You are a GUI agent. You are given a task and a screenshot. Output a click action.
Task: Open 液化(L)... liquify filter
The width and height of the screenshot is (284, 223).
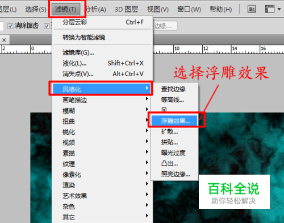point(102,63)
